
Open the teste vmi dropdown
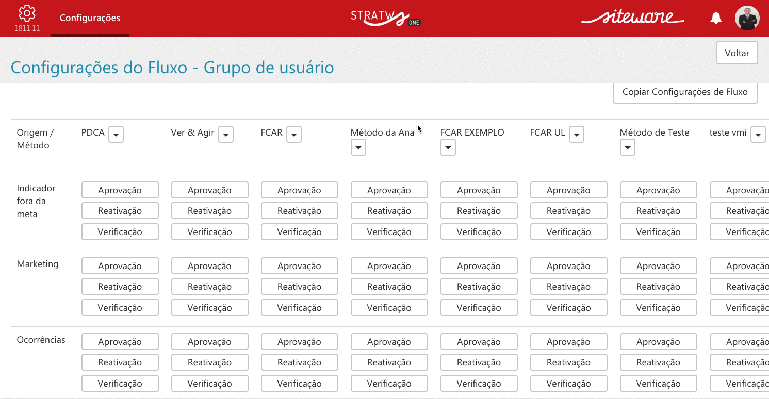[x=758, y=135]
